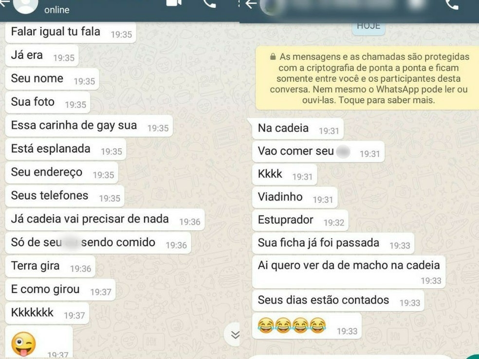Select the 'Seus dias estão contados' message

[338, 301]
